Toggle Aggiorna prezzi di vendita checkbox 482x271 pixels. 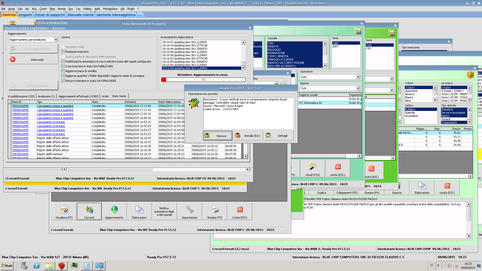[63, 71]
